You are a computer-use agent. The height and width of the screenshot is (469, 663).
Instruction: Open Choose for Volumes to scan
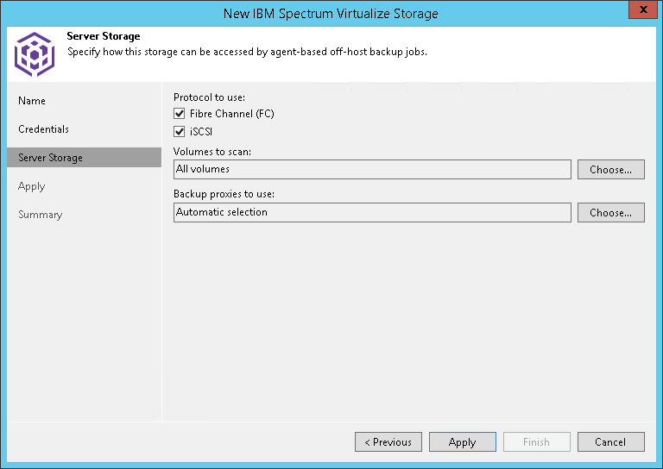(611, 169)
